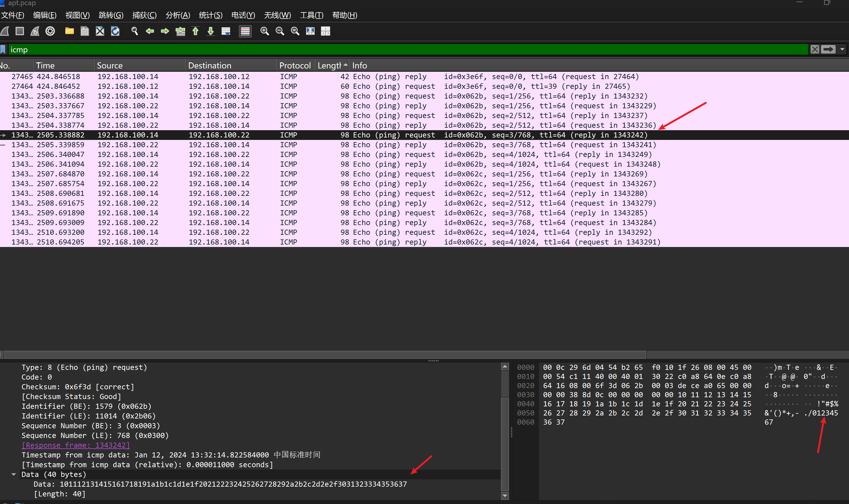The width and height of the screenshot is (849, 504).
Task: Open the 统计(S) menu
Action: tap(210, 15)
